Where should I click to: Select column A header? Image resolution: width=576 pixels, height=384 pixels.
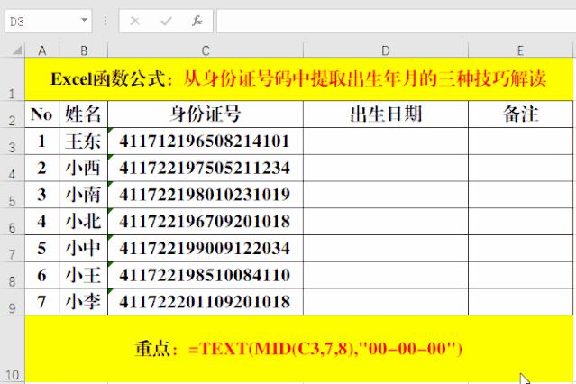click(41, 50)
